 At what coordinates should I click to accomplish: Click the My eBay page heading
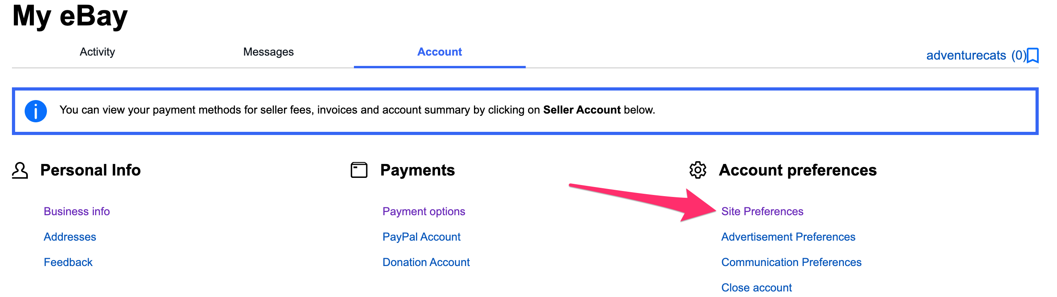click(70, 16)
